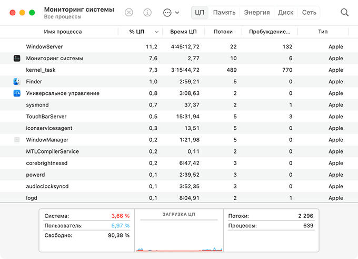Click the 770 wakeups value
Image resolution: width=358 pixels, height=259 pixels.
tap(287, 70)
